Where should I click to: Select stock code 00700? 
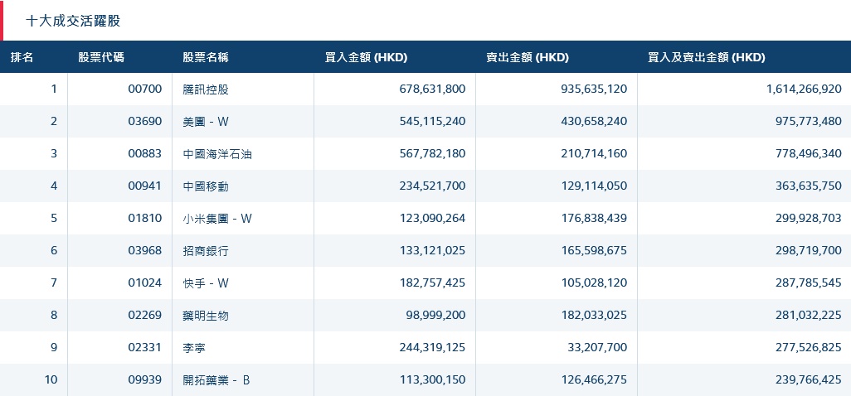(x=145, y=89)
